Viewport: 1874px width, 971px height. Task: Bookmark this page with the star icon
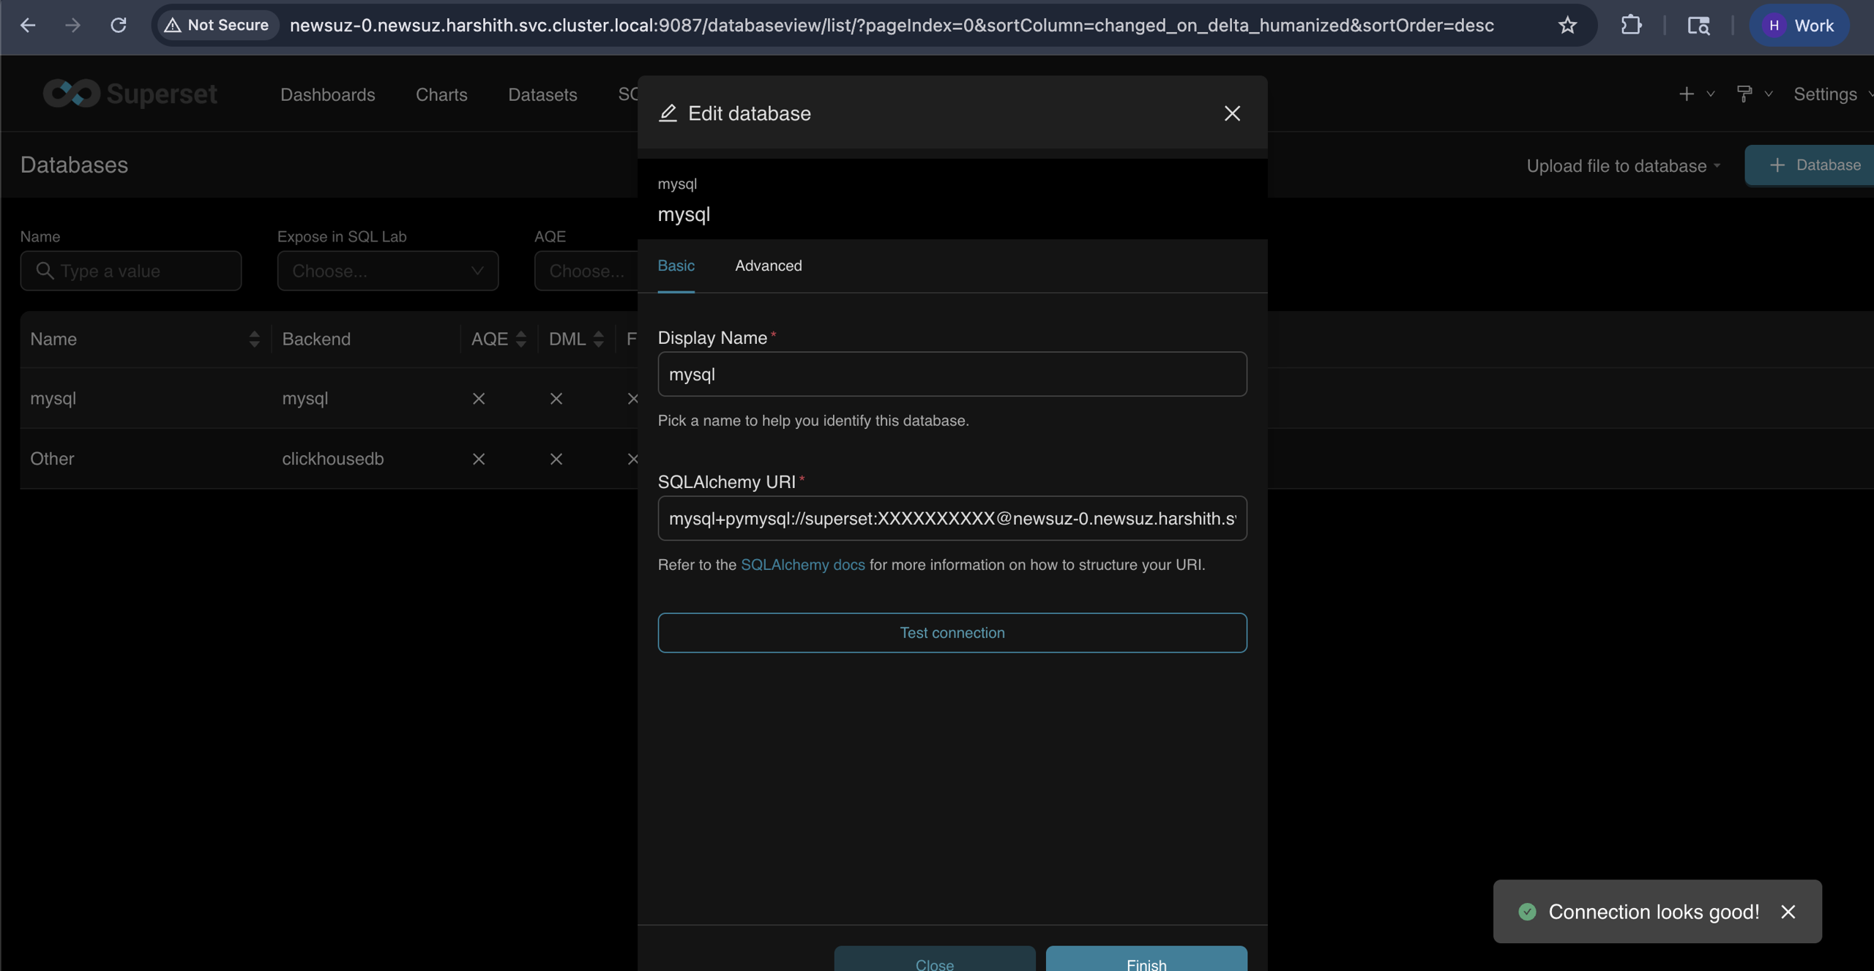point(1567,26)
